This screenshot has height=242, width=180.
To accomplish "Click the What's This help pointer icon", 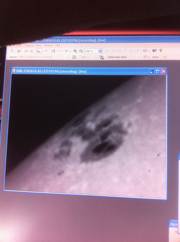I will click(x=154, y=51).
